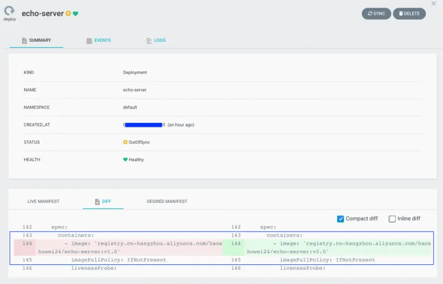Click the green heart icon in the HEALTH row
Image resolution: width=443 pixels, height=284 pixels.
(x=125, y=159)
